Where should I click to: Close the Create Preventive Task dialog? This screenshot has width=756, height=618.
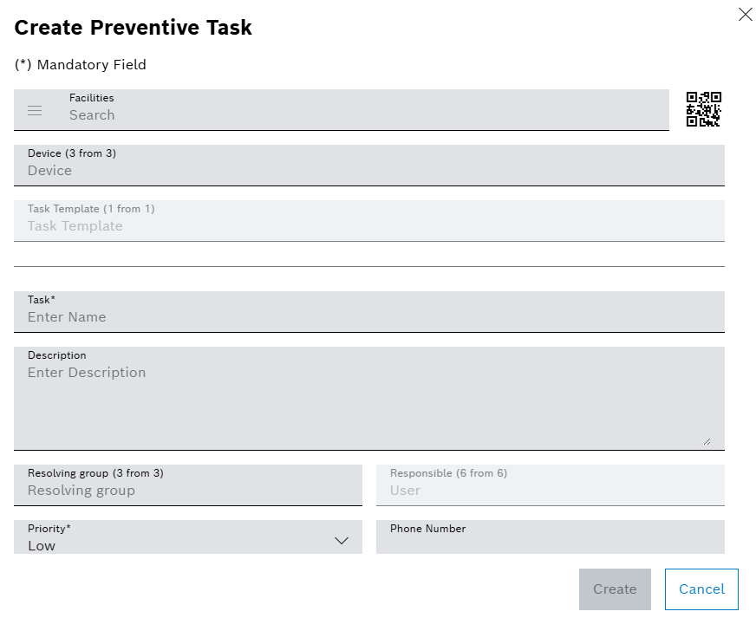[x=745, y=14]
